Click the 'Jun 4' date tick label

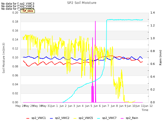80,106
